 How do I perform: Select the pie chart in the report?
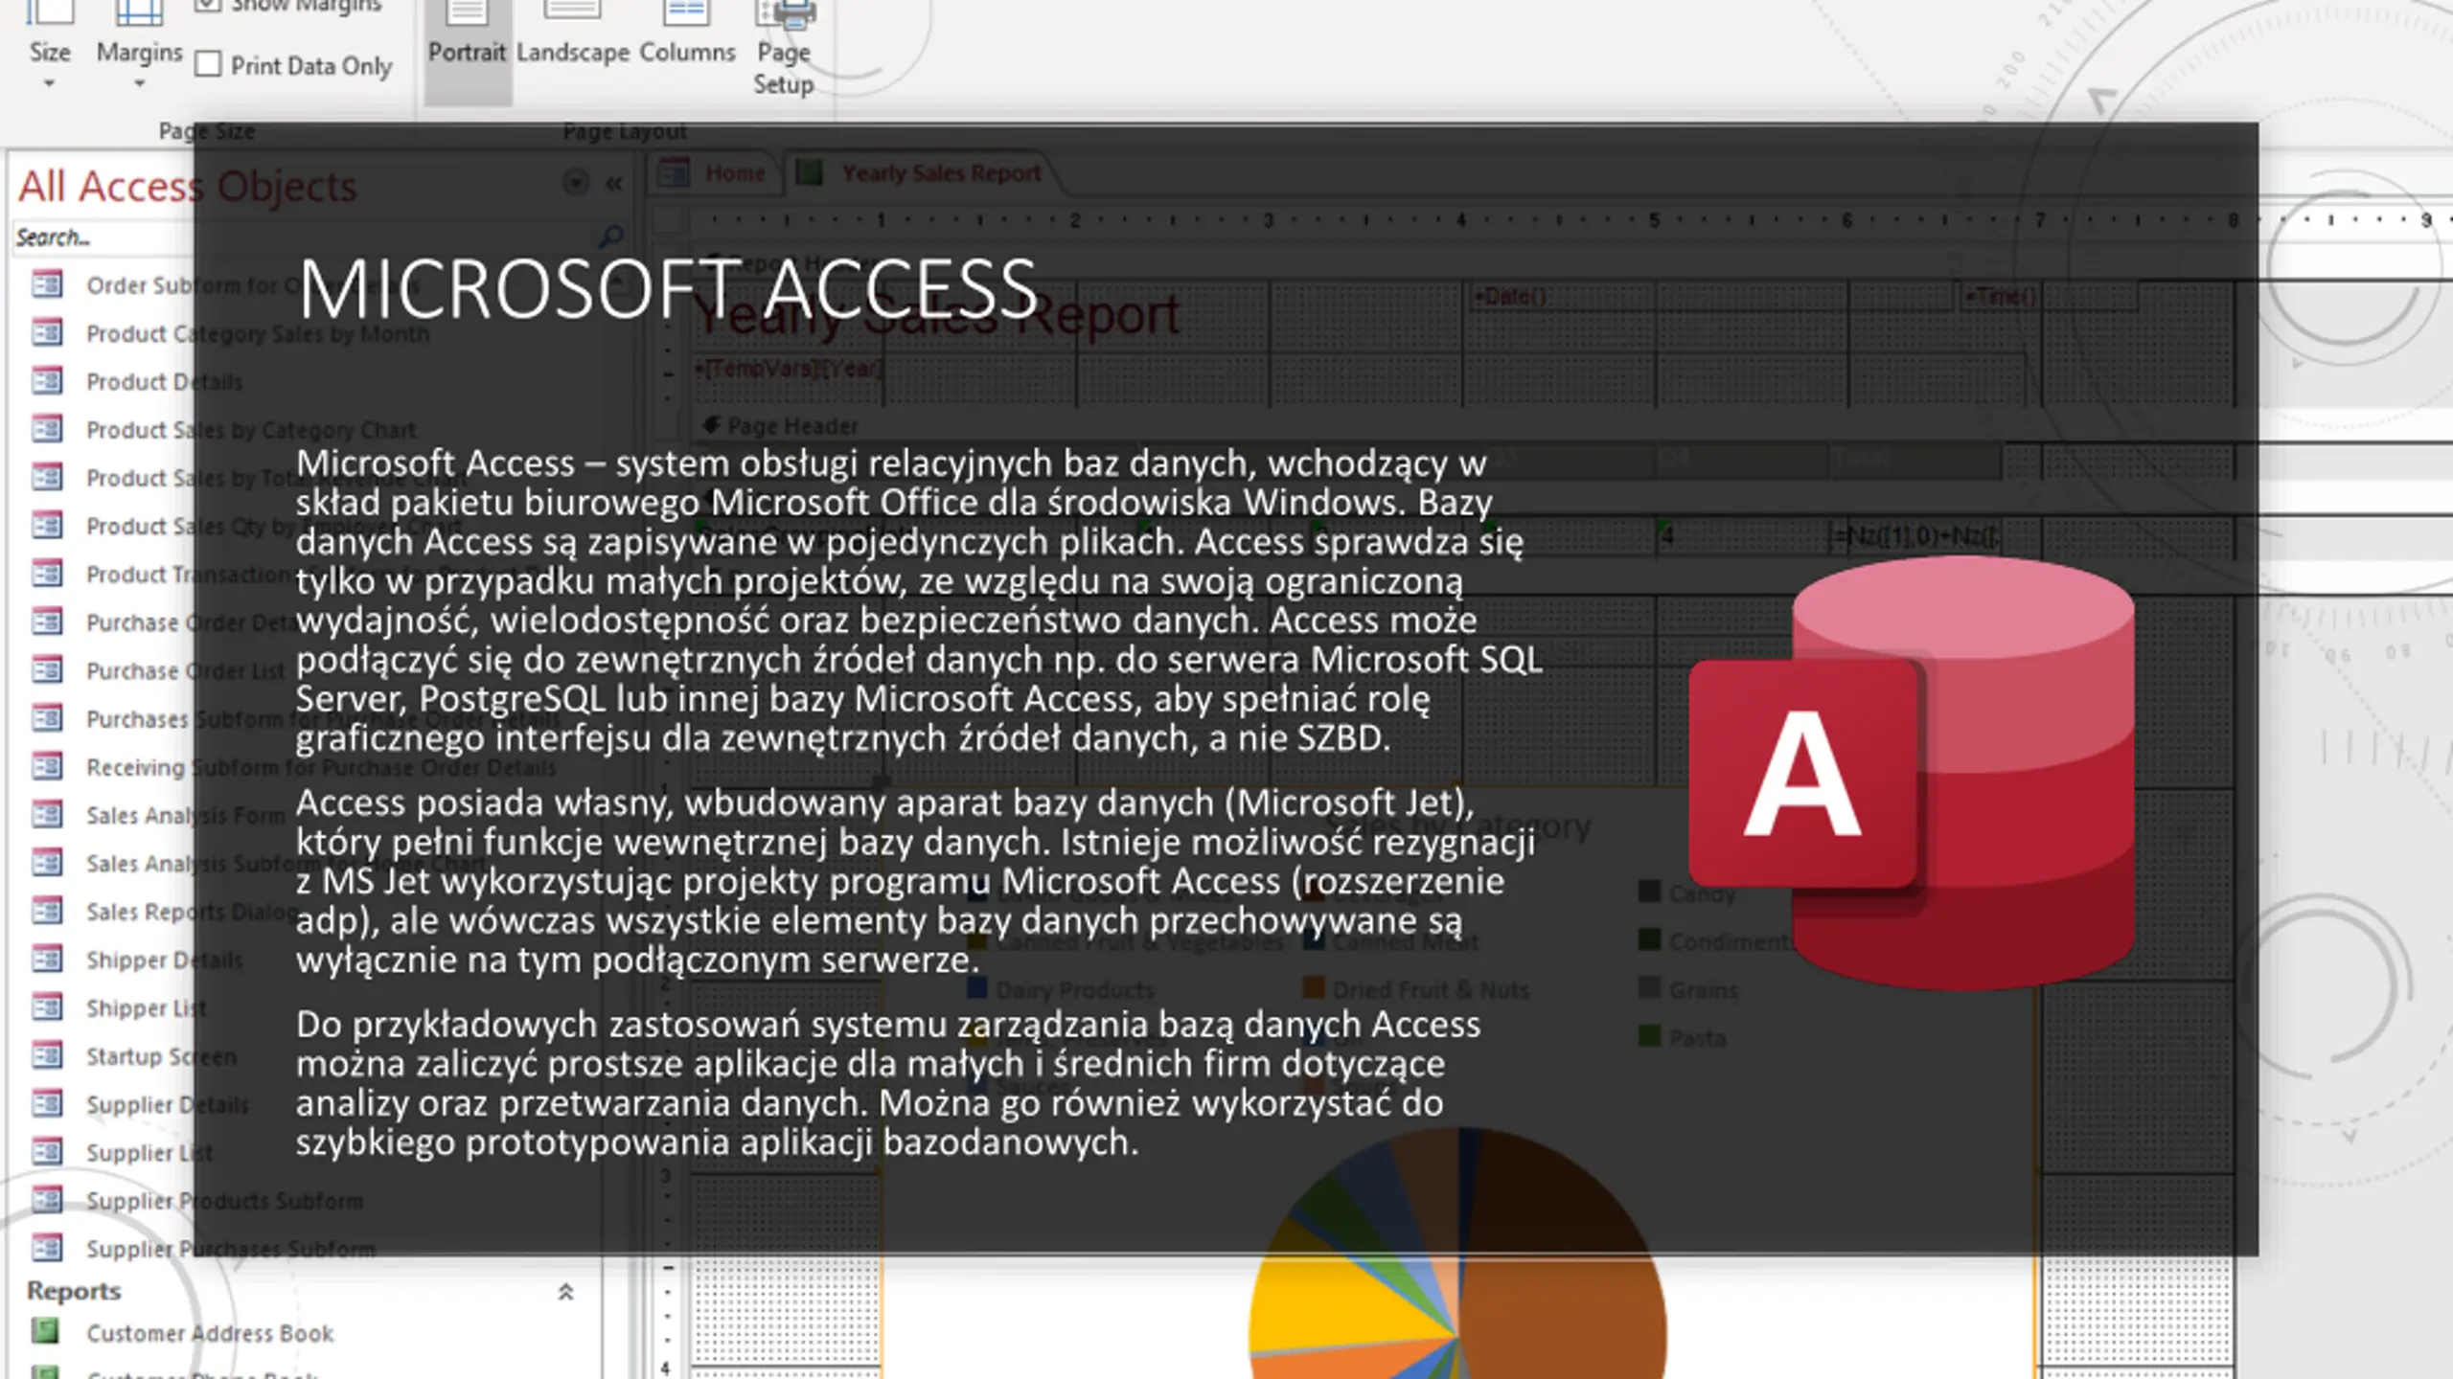1457,1255
